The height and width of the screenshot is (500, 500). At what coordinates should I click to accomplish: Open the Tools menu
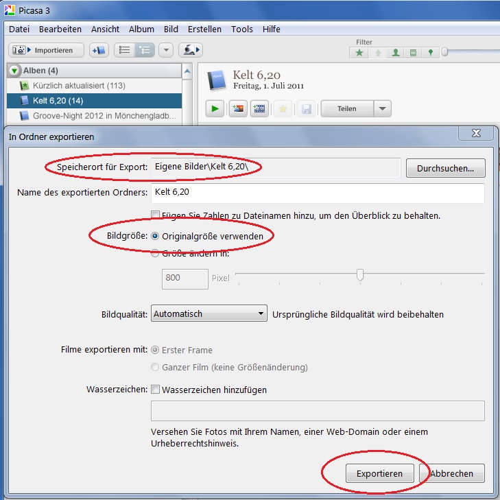coord(241,29)
